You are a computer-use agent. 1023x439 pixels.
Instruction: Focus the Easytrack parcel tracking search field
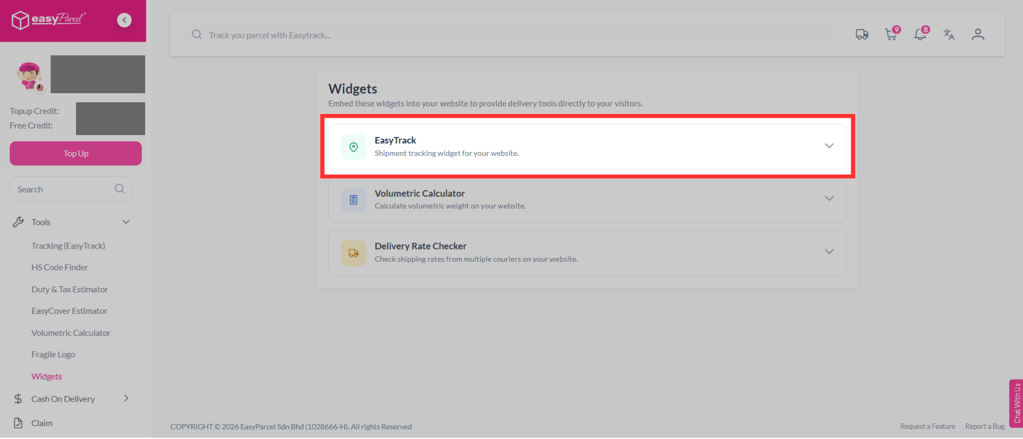pyautogui.click(x=511, y=35)
